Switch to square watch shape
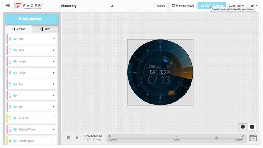Screen dimensions: 263x148 (252, 127)
